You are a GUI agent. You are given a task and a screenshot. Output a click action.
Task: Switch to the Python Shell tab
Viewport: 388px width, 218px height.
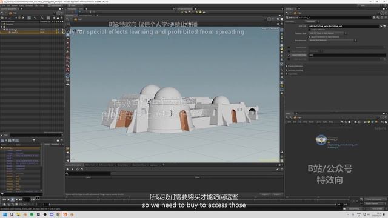[90, 165]
